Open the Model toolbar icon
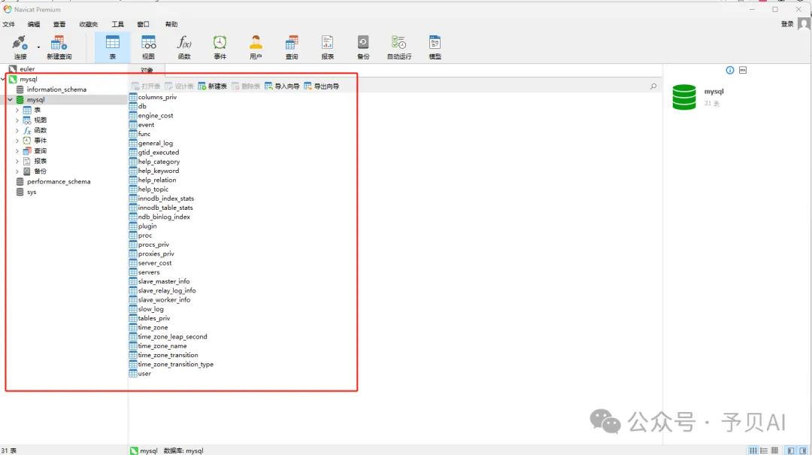The image size is (812, 455). pyautogui.click(x=435, y=47)
